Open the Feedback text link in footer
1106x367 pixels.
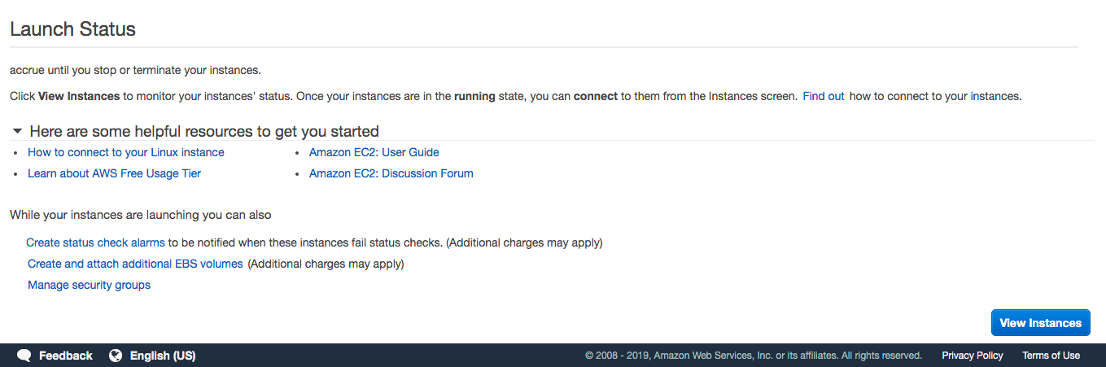coord(66,356)
